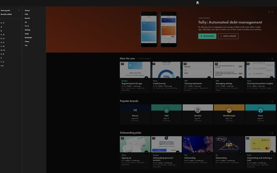
Task: Click the N26 brand logo
Action: (x=167, y=110)
